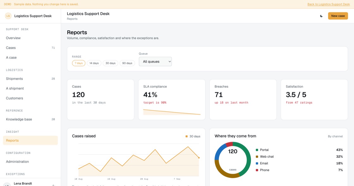Click the Reports breadcrumb under the title
The width and height of the screenshot is (354, 186).
(x=72, y=19)
